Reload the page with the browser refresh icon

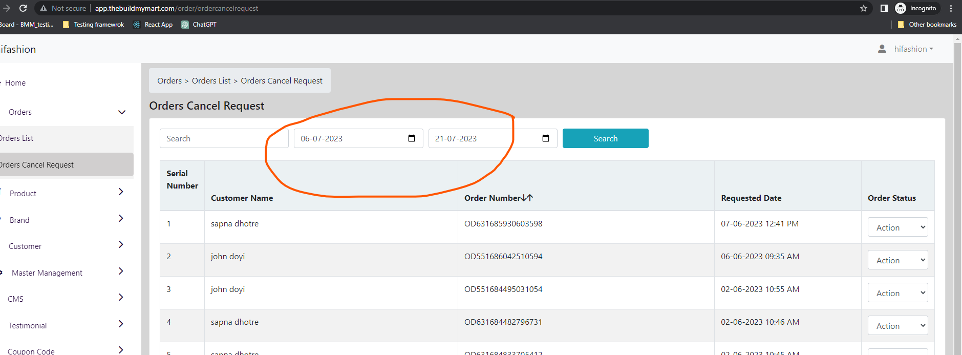23,8
